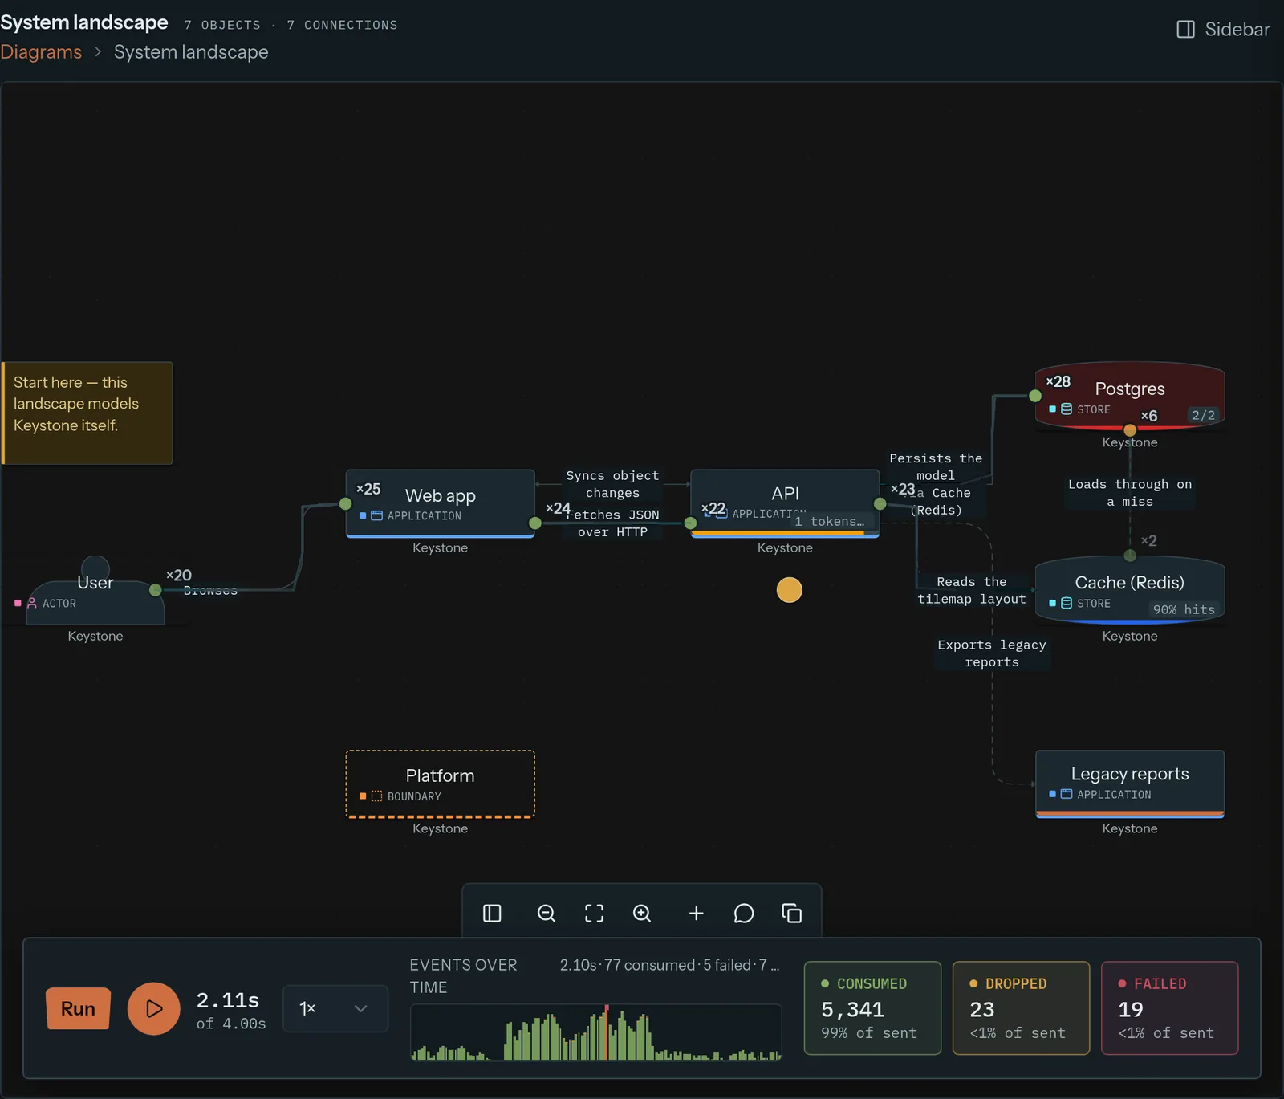The width and height of the screenshot is (1284, 1099).
Task: Click the orange token dot below API
Action: (x=790, y=590)
